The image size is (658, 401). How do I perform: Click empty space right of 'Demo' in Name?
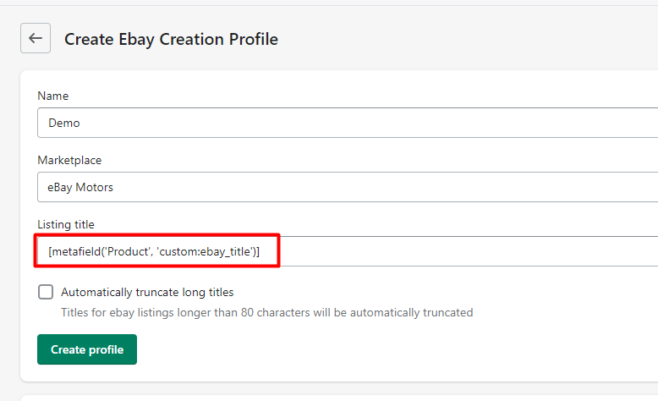381,123
